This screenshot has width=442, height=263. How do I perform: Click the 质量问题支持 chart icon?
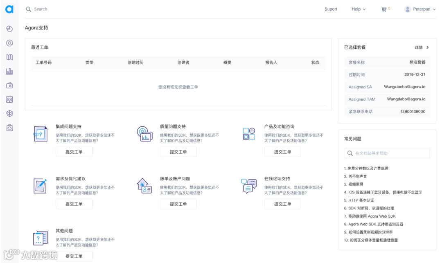(x=144, y=134)
